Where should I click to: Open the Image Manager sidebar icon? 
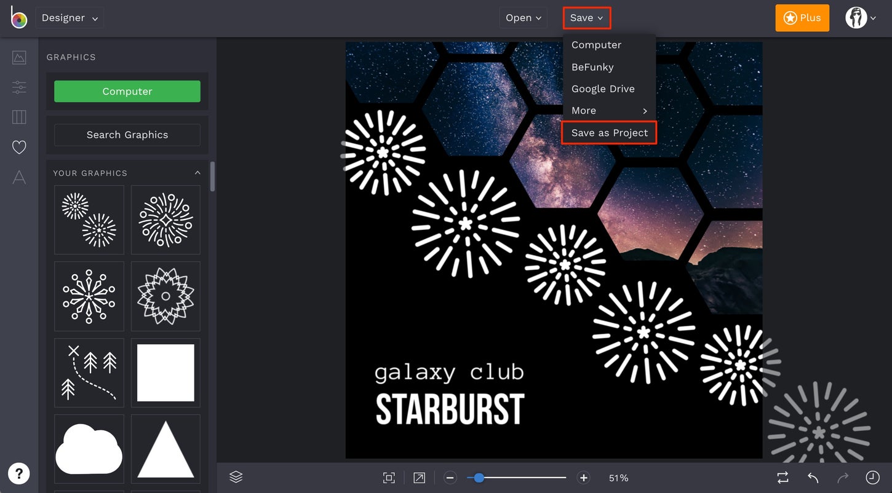coord(19,58)
